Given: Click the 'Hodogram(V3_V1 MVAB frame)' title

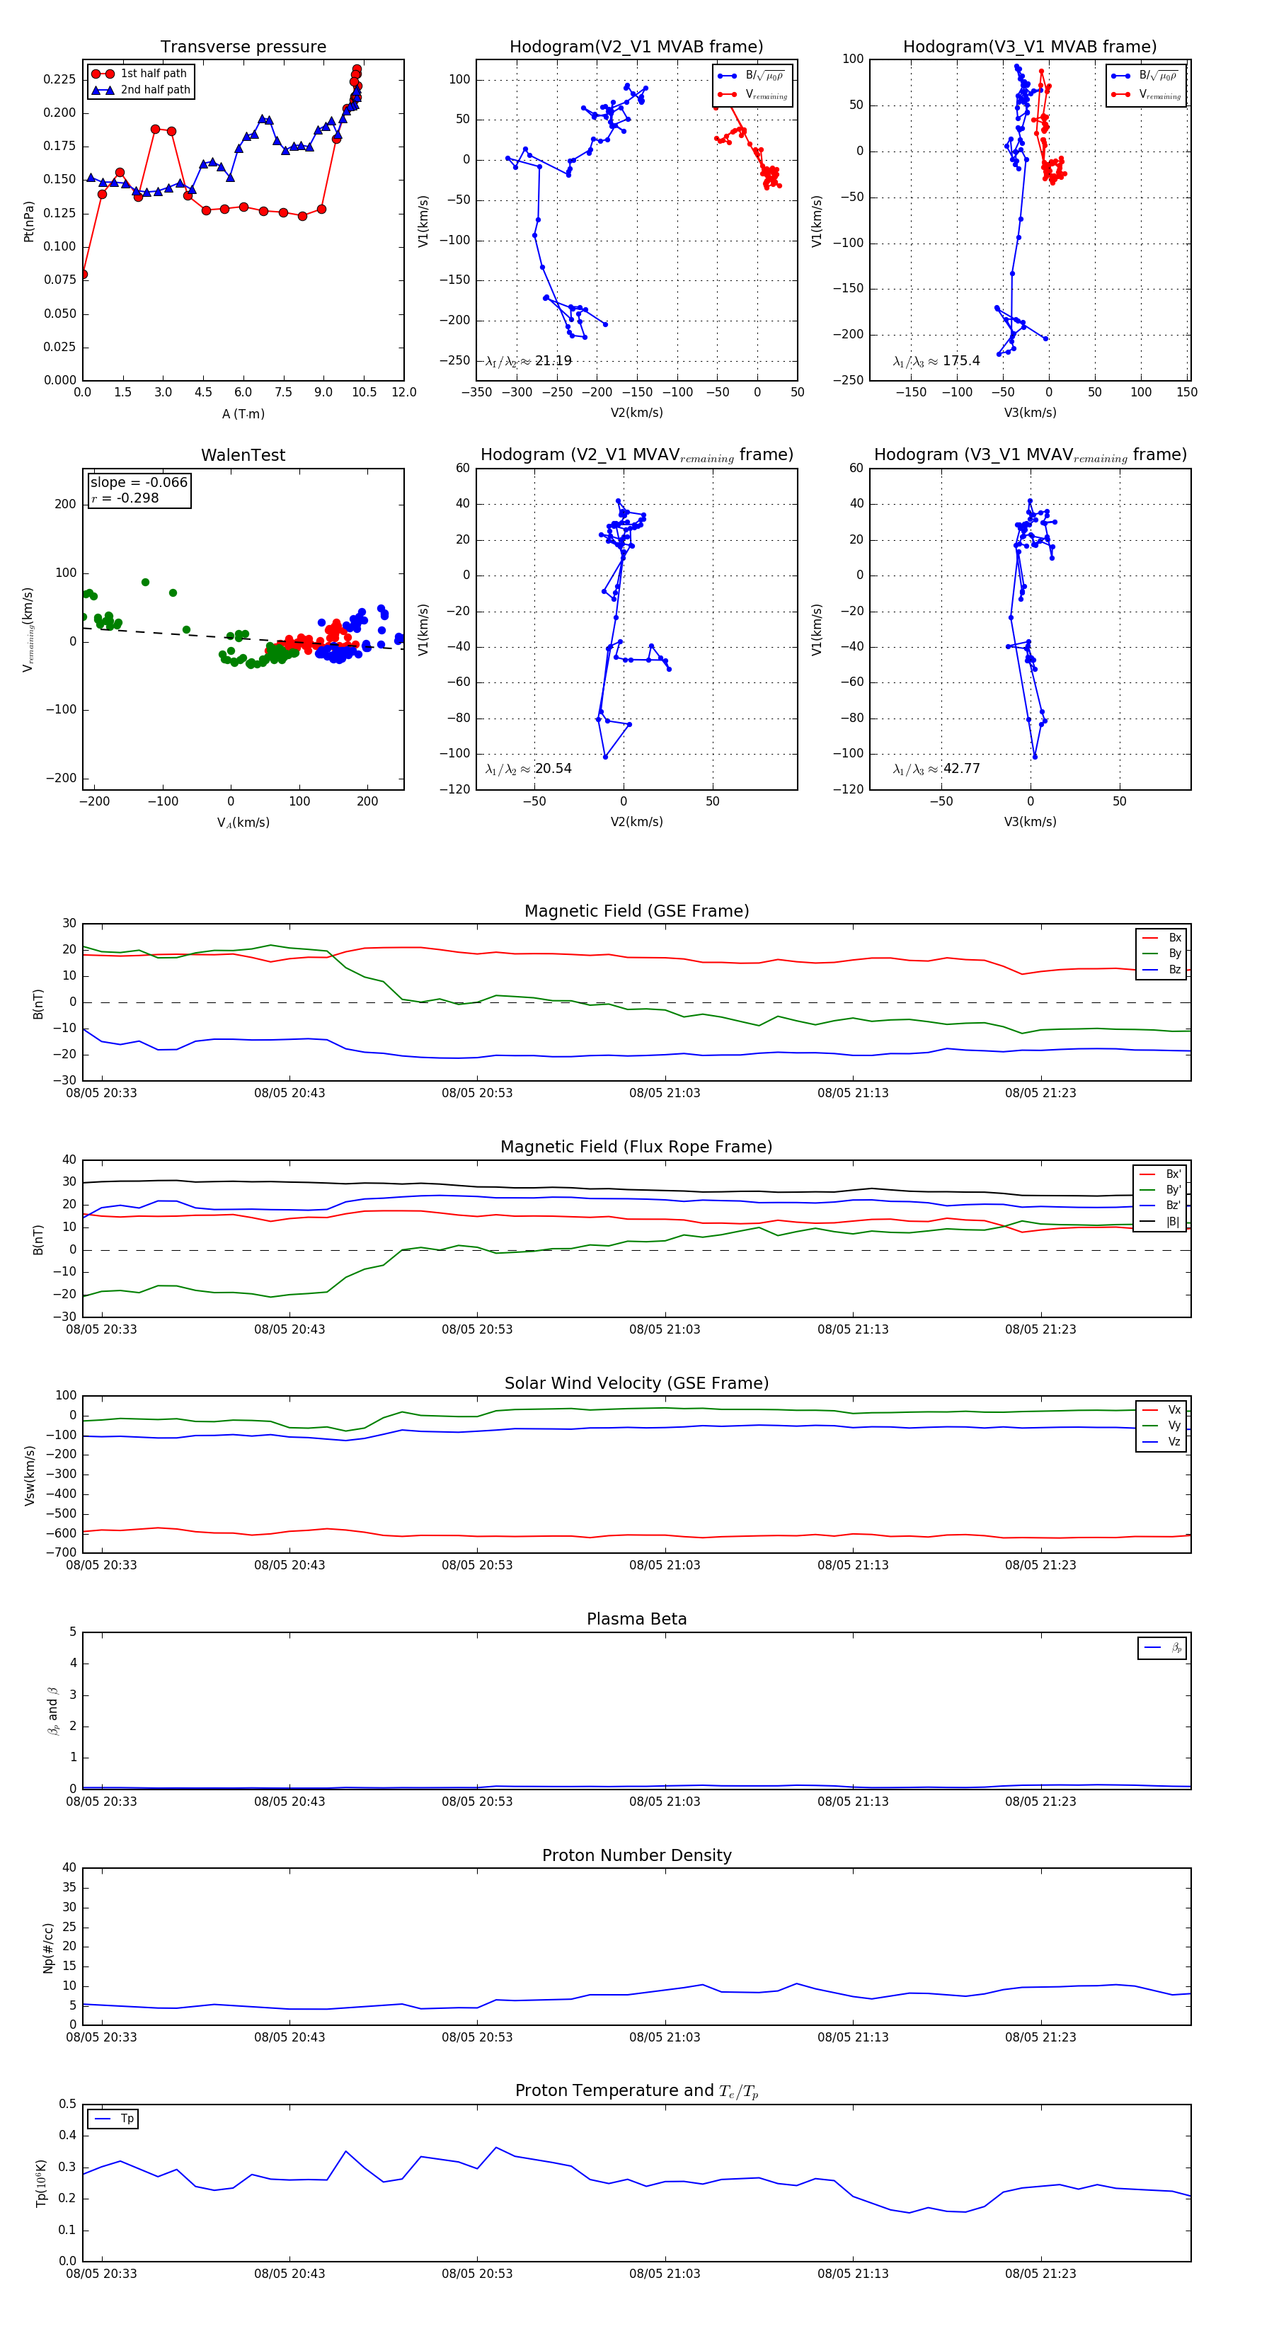Looking at the screenshot, I should 1030,46.
